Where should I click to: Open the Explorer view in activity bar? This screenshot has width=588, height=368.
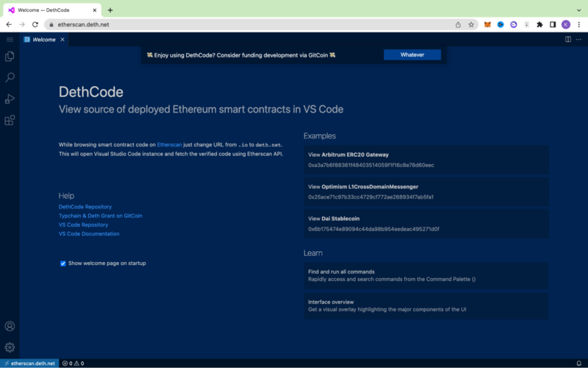click(x=10, y=56)
